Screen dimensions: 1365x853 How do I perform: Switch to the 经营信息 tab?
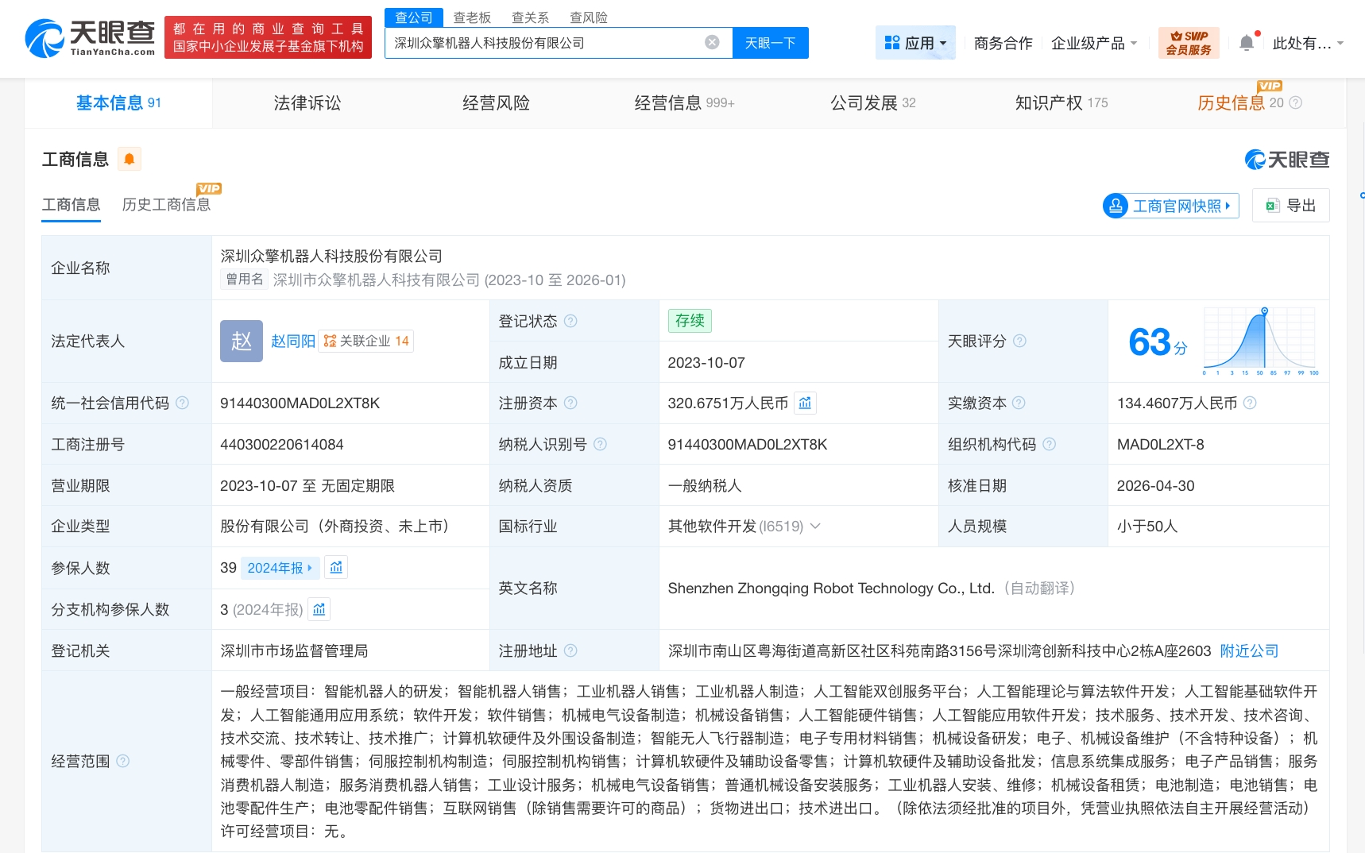click(684, 102)
